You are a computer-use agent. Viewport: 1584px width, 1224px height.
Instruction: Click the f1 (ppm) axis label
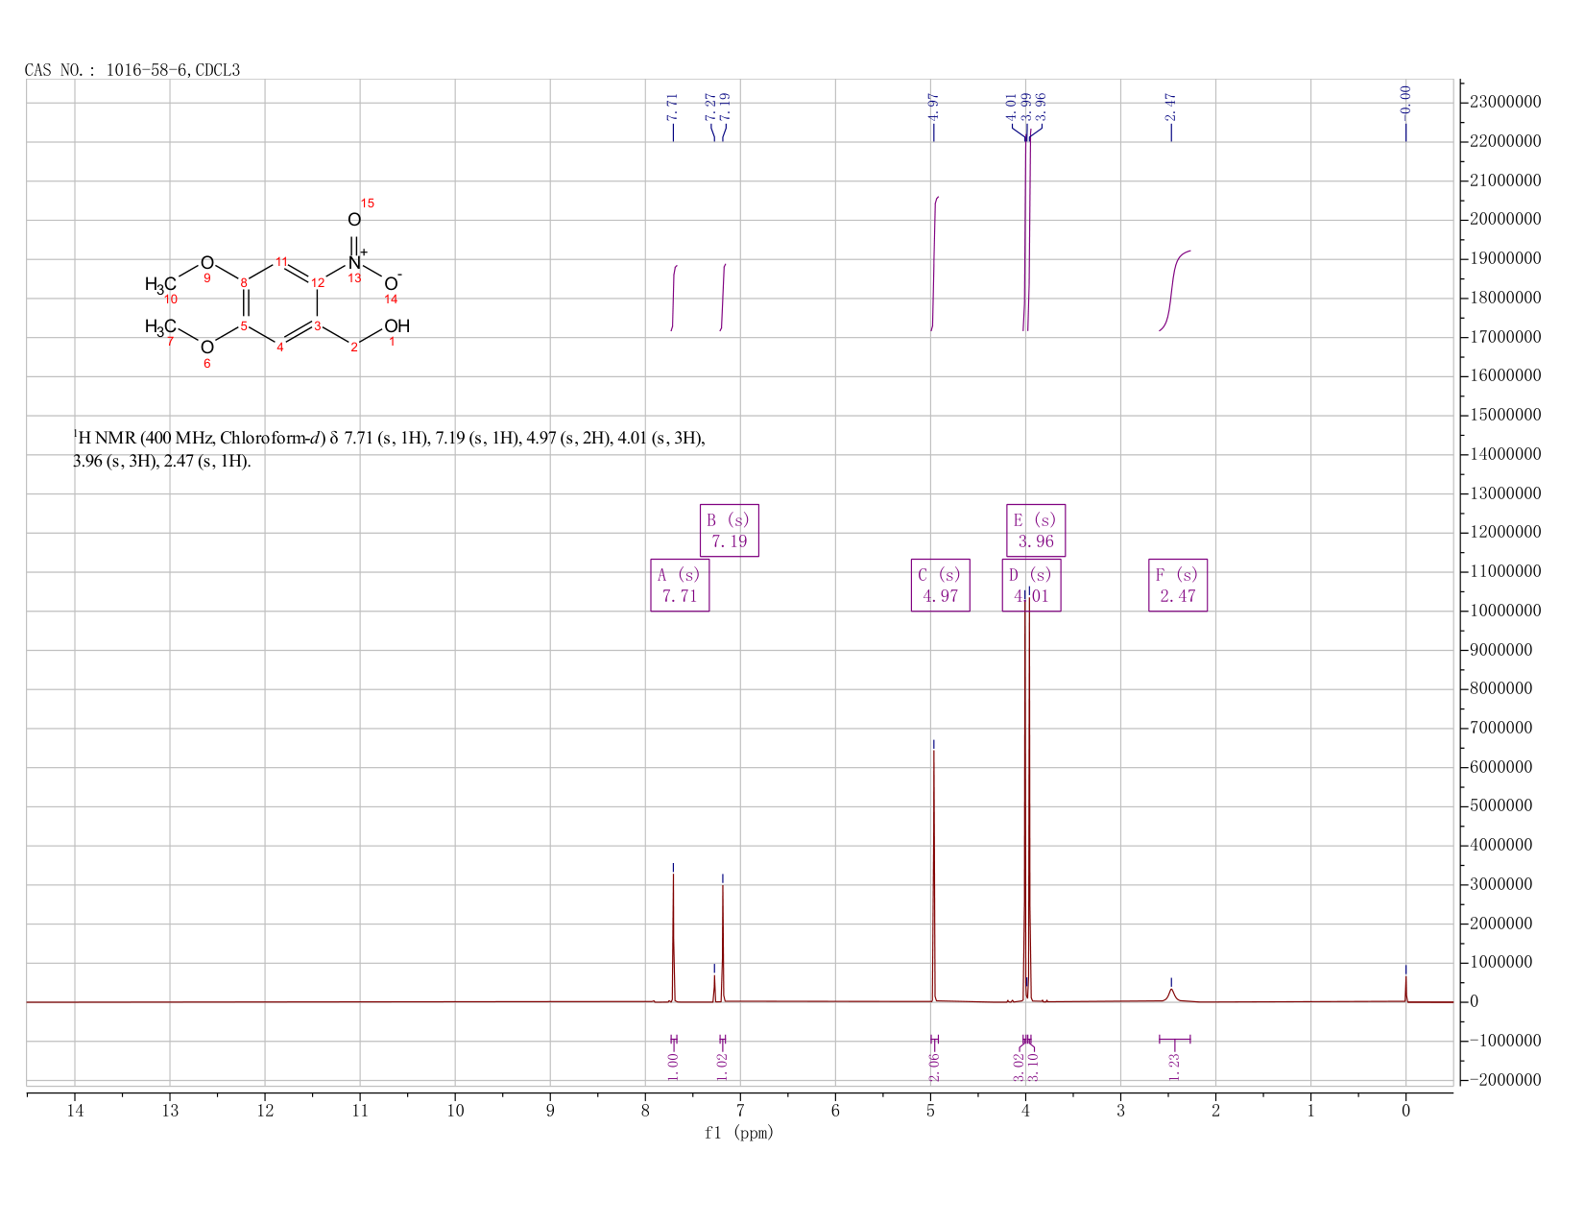tap(739, 1133)
